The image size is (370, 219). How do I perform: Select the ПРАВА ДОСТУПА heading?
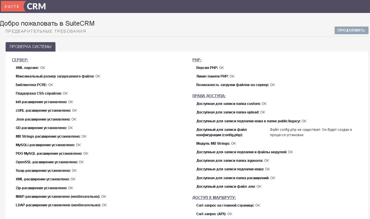click(x=209, y=96)
